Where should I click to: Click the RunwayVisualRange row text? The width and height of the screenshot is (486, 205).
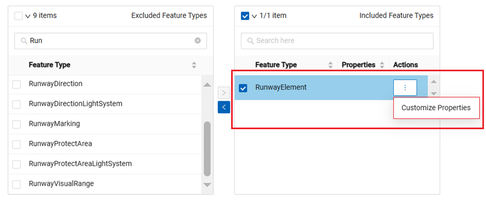61,183
